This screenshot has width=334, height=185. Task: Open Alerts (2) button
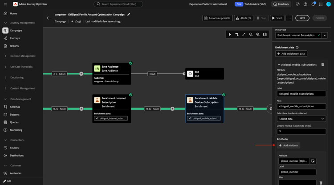[x=244, y=18]
